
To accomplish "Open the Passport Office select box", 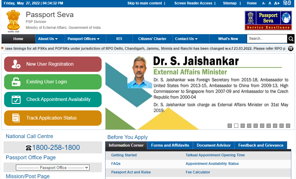I will click(x=53, y=168).
